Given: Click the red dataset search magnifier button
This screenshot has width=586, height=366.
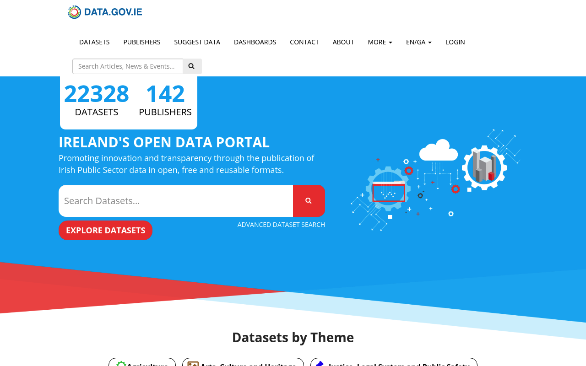Looking at the screenshot, I should [309, 201].
